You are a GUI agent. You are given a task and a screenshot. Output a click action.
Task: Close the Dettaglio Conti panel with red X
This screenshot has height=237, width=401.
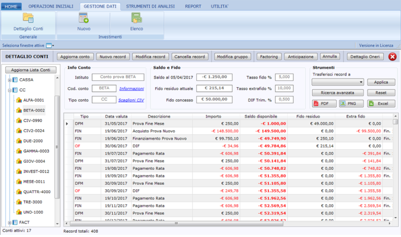392,57
